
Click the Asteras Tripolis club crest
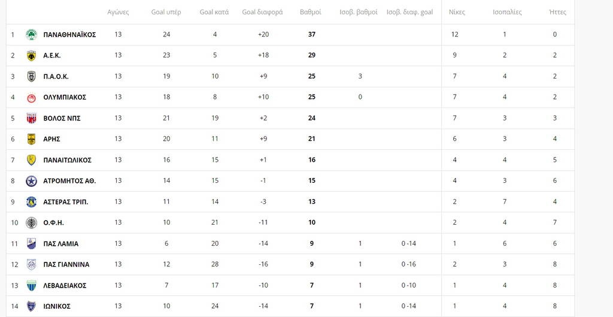[31, 202]
